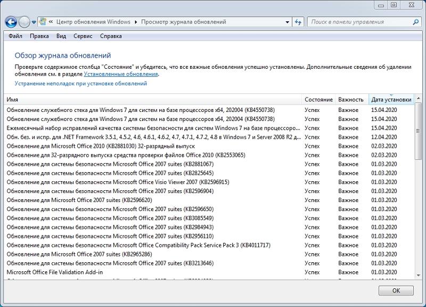The width and height of the screenshot is (426, 307).
Task: Select the Visio Viewer 2007 KB2596915 row
Action: coord(209,182)
